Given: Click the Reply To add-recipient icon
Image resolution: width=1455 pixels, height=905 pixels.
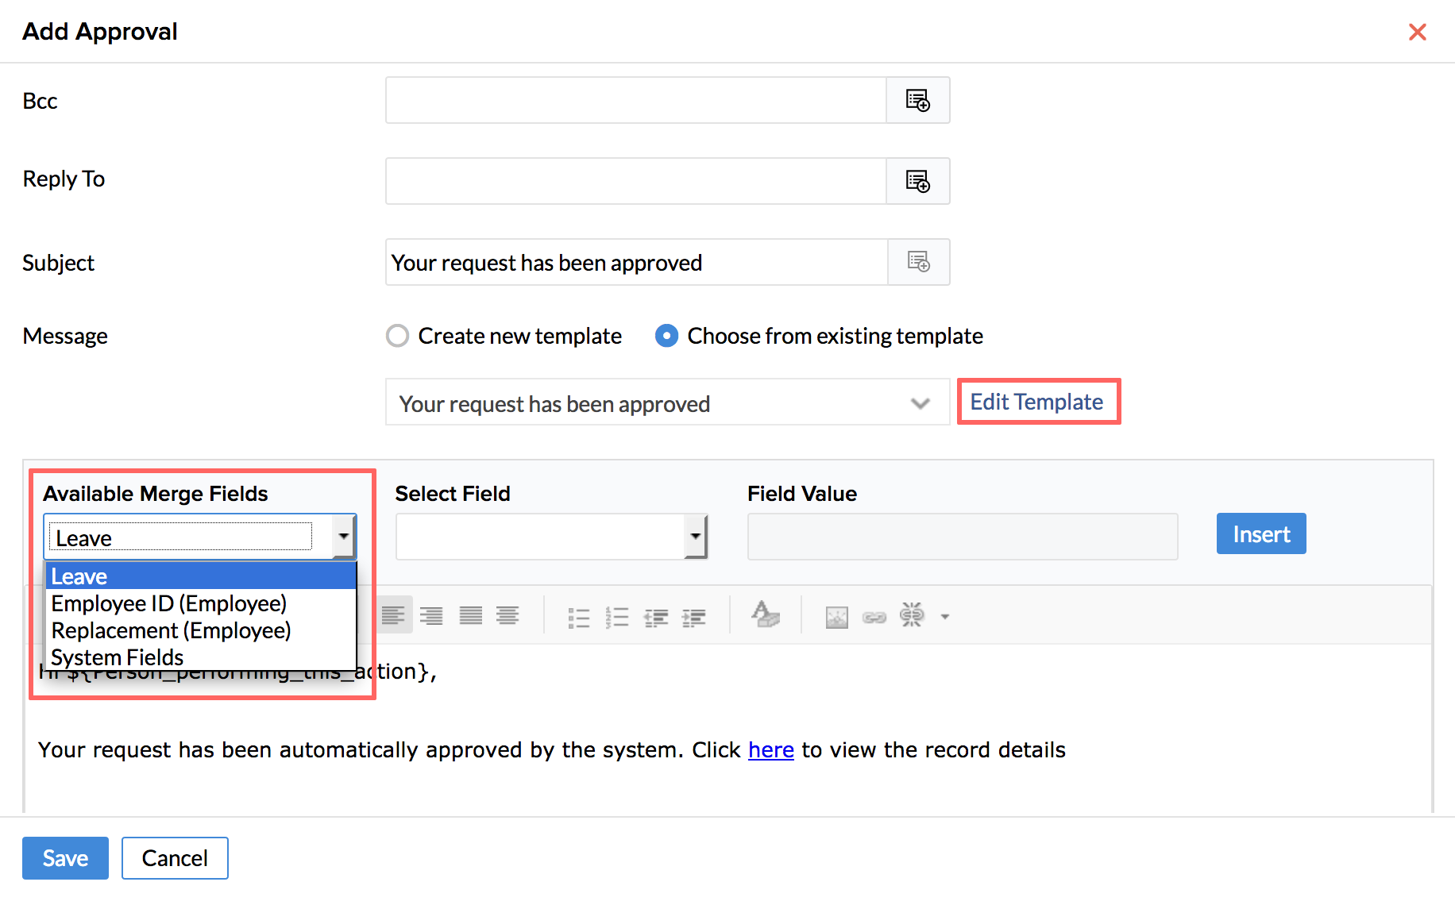Looking at the screenshot, I should coord(917,182).
